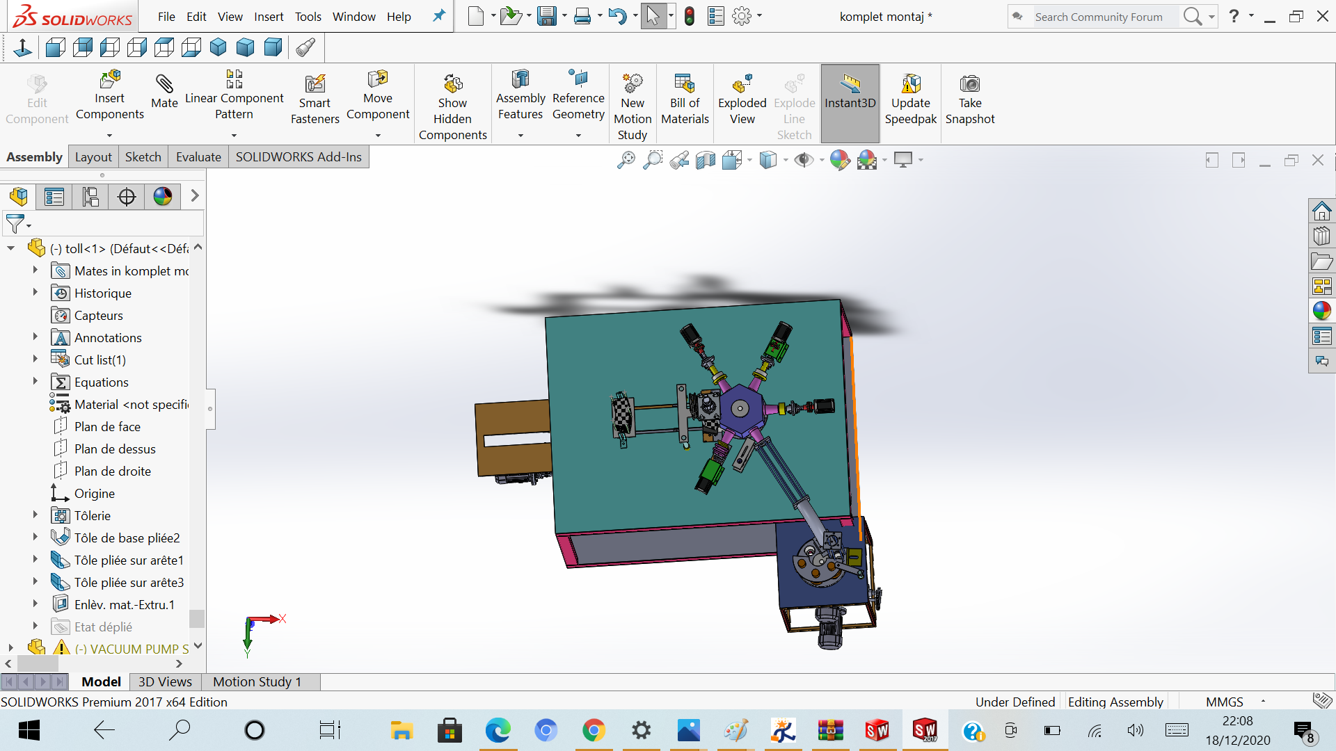This screenshot has height=751, width=1336.
Task: Click Zoom to Area icon
Action: [653, 160]
